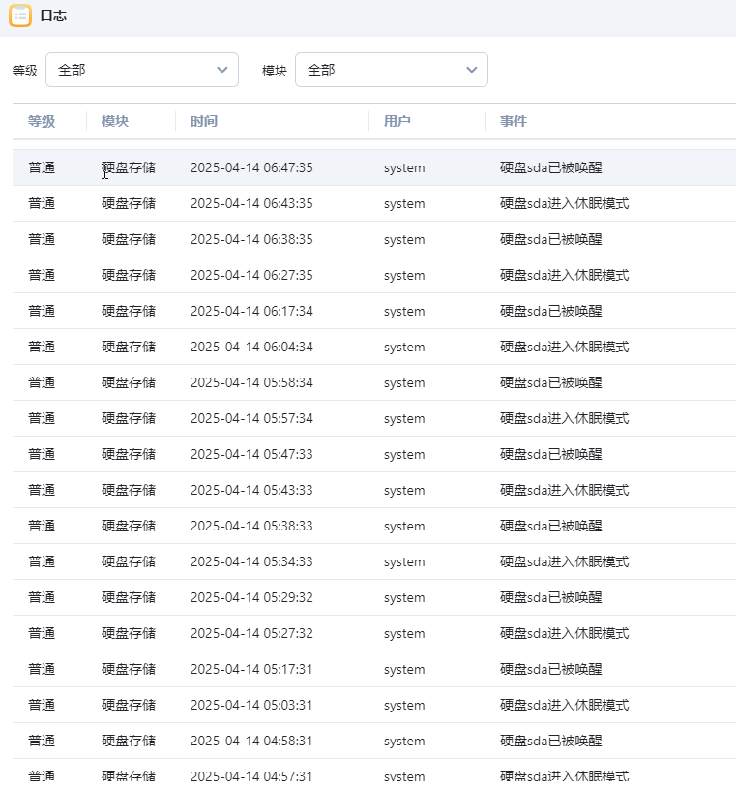The image size is (736, 787).
Task: Click 硬盘存储 module in 06:17:34 row
Action: tap(129, 311)
